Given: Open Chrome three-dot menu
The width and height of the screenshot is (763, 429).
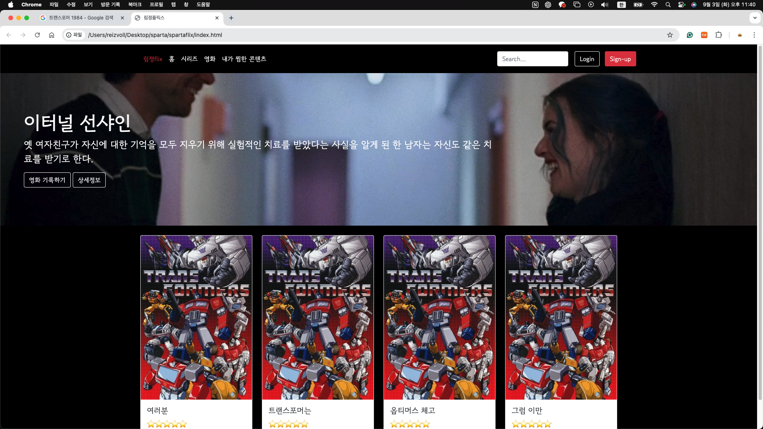Looking at the screenshot, I should point(754,35).
